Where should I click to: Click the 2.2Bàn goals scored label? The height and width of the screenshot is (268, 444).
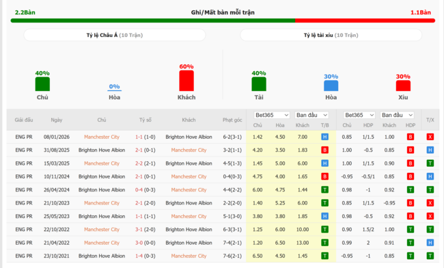point(25,12)
